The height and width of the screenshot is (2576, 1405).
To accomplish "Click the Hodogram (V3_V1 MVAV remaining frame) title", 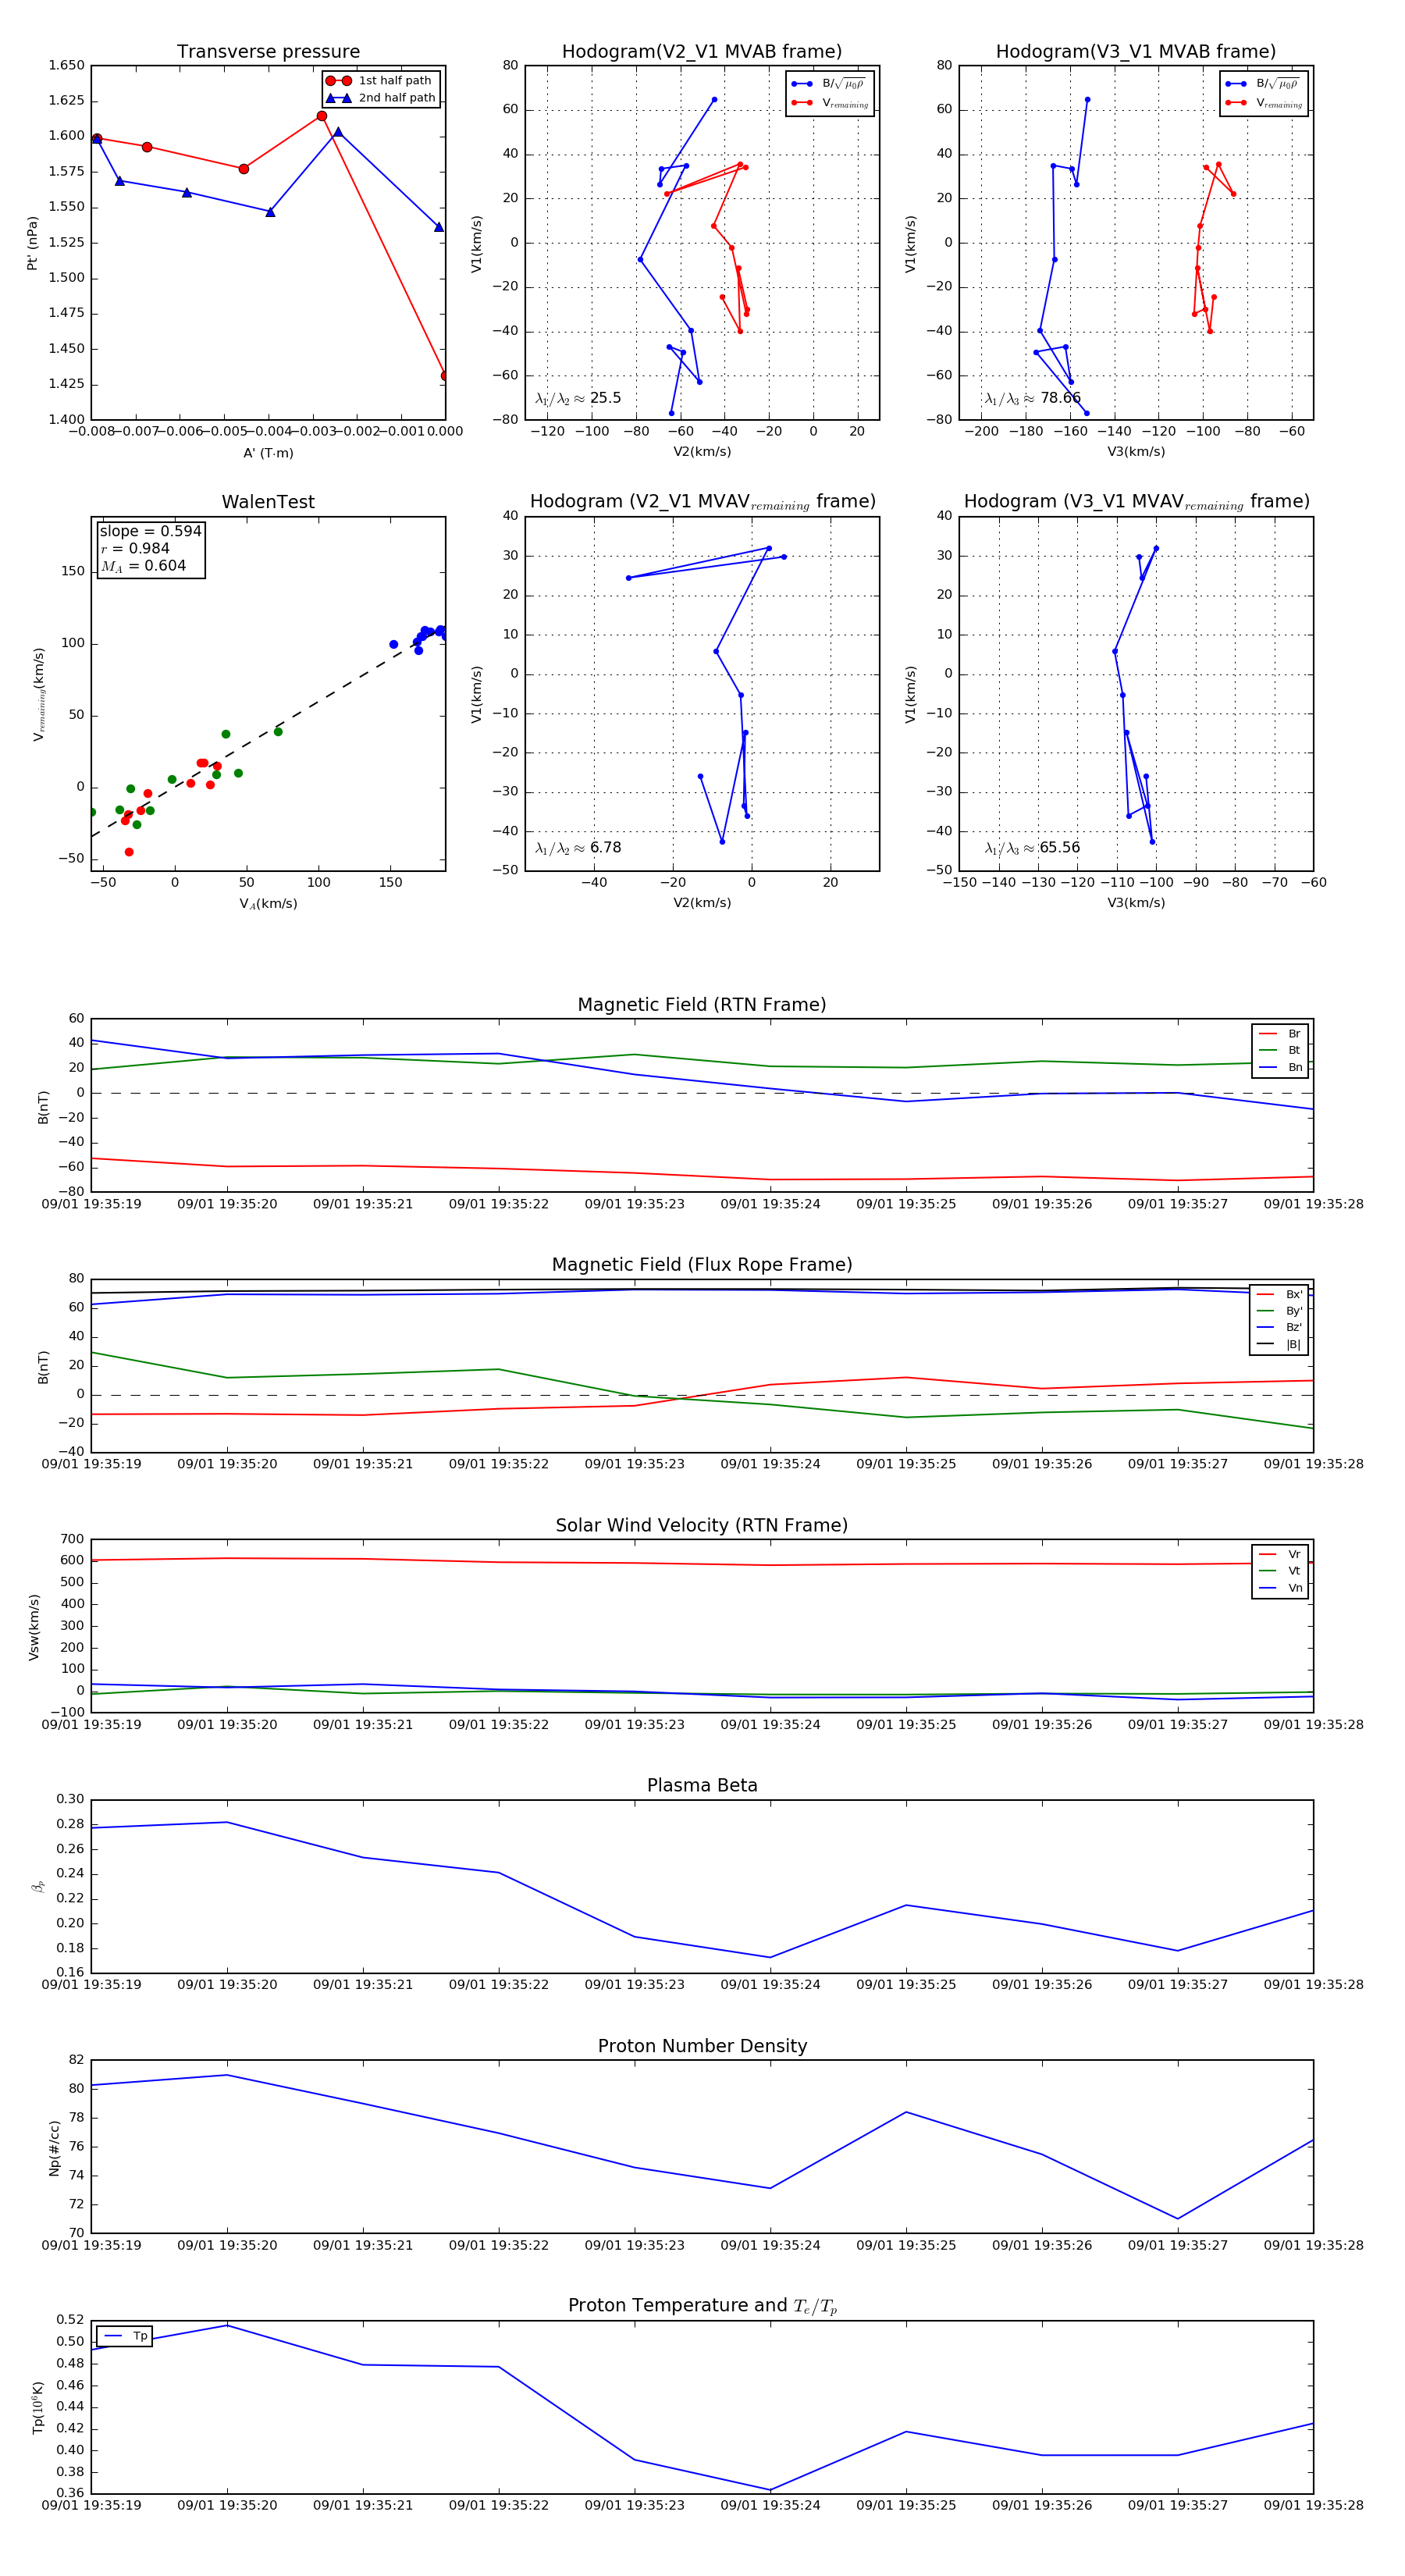I will [x=1136, y=502].
